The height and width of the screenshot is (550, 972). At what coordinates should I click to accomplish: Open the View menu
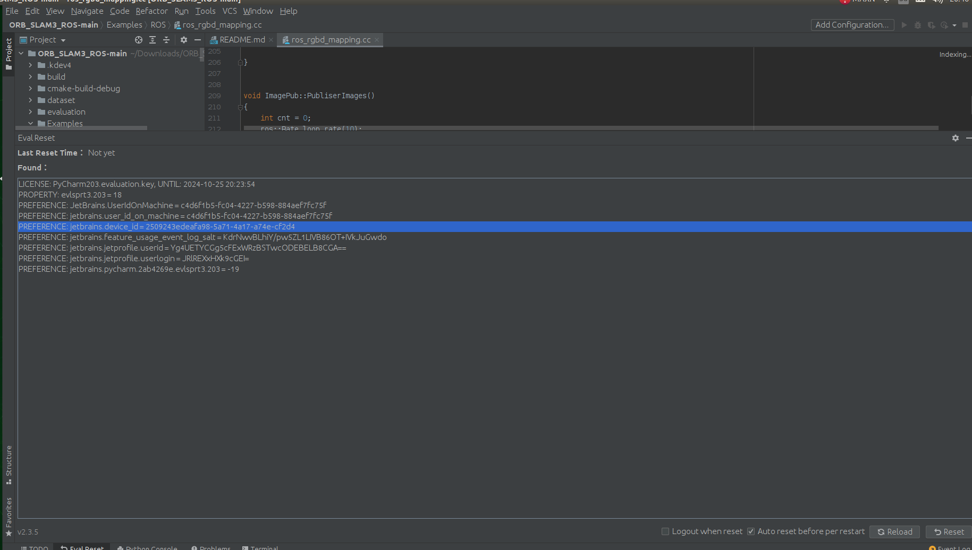click(x=55, y=11)
